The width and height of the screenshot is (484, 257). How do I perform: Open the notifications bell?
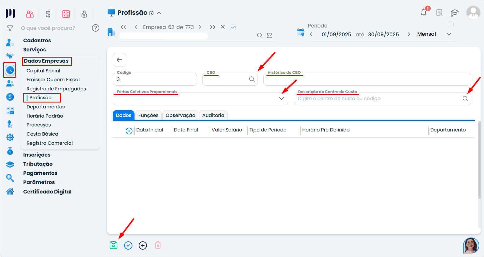(x=424, y=13)
